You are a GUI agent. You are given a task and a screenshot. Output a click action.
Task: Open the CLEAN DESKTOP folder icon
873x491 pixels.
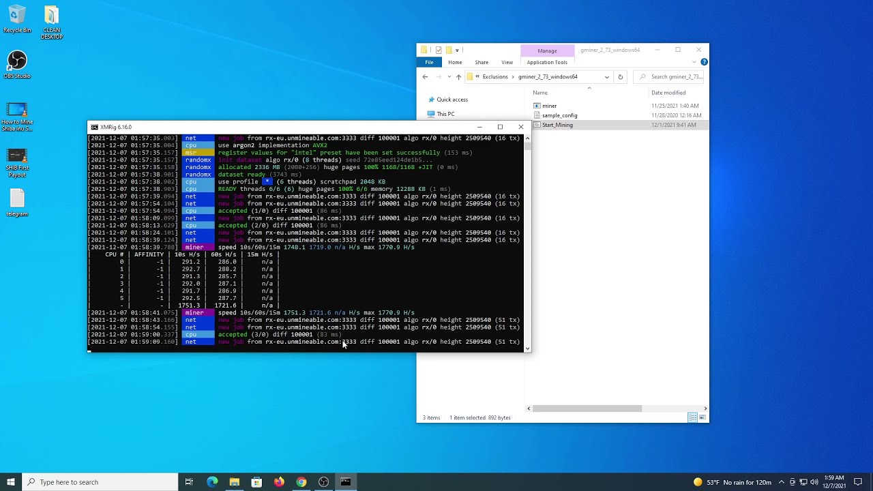click(52, 23)
